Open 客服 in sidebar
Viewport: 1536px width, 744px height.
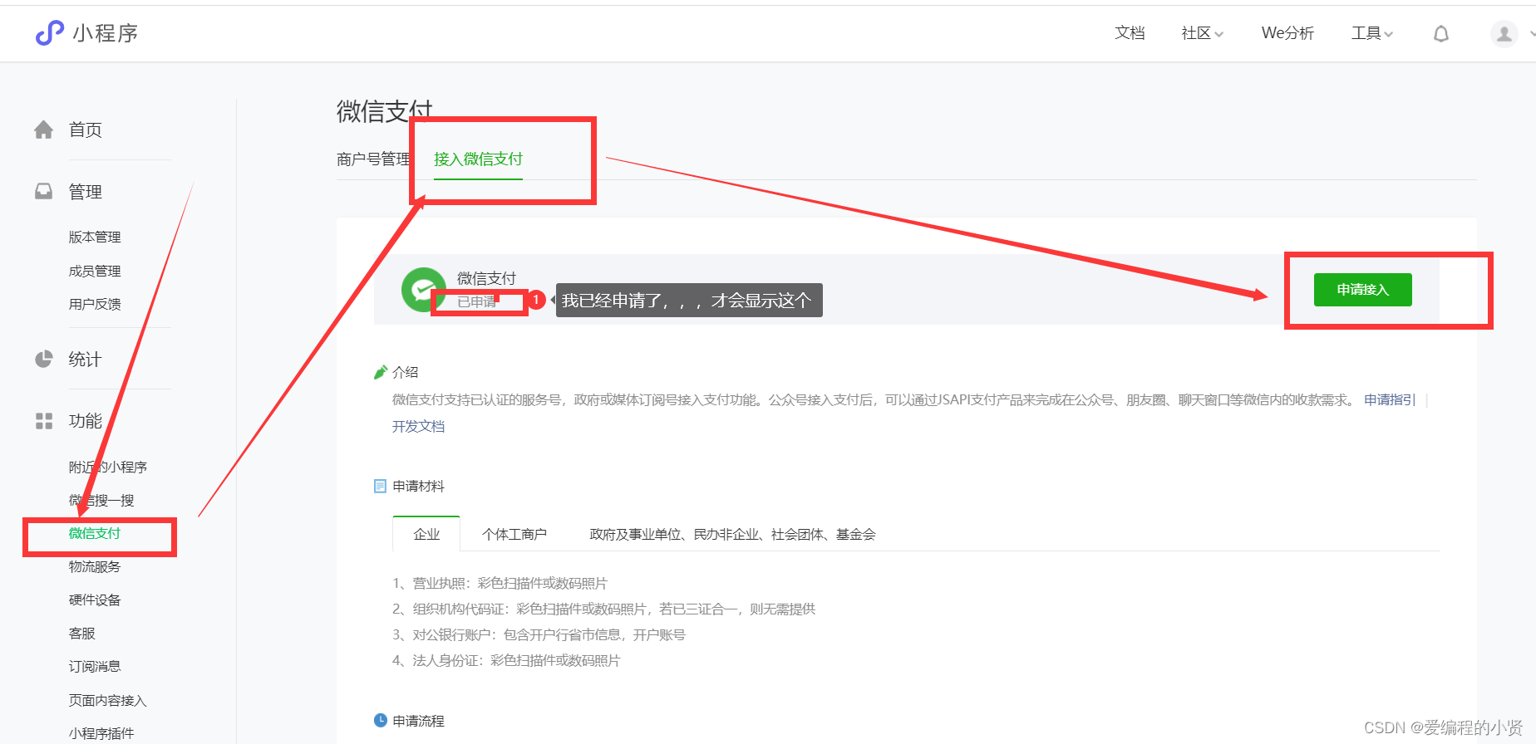click(x=82, y=633)
